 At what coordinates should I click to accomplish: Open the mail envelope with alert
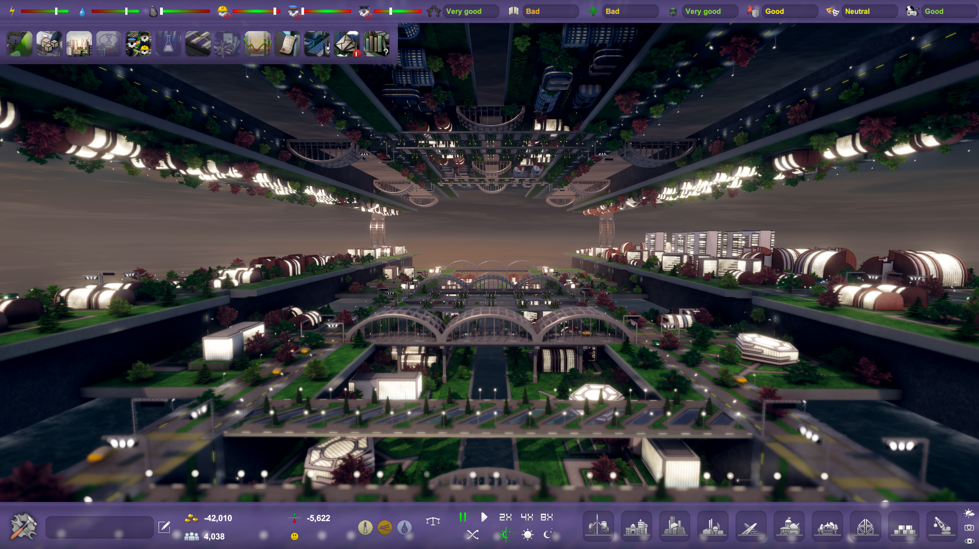tap(347, 44)
